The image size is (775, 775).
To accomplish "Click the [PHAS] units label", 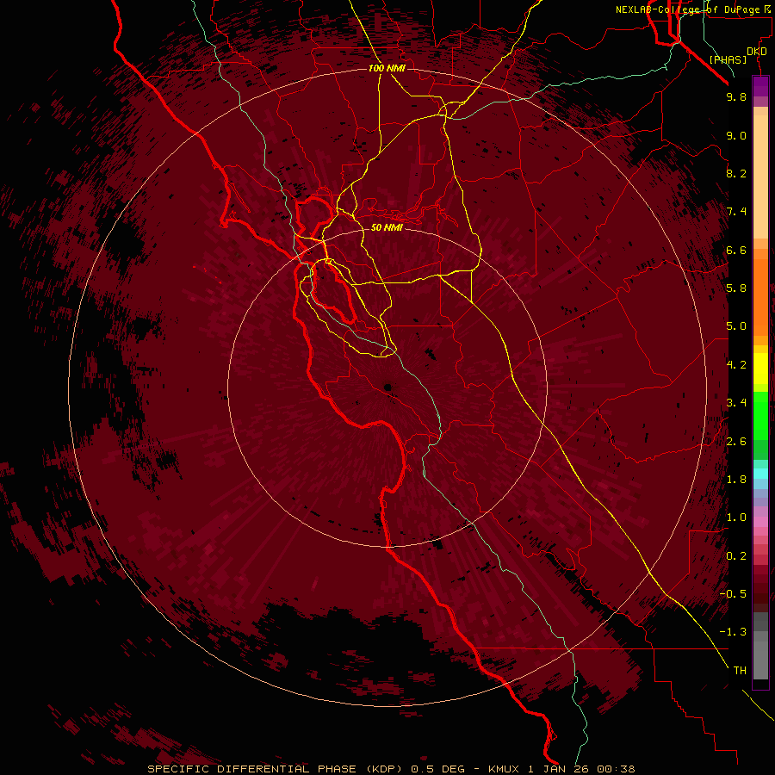I will click(728, 59).
